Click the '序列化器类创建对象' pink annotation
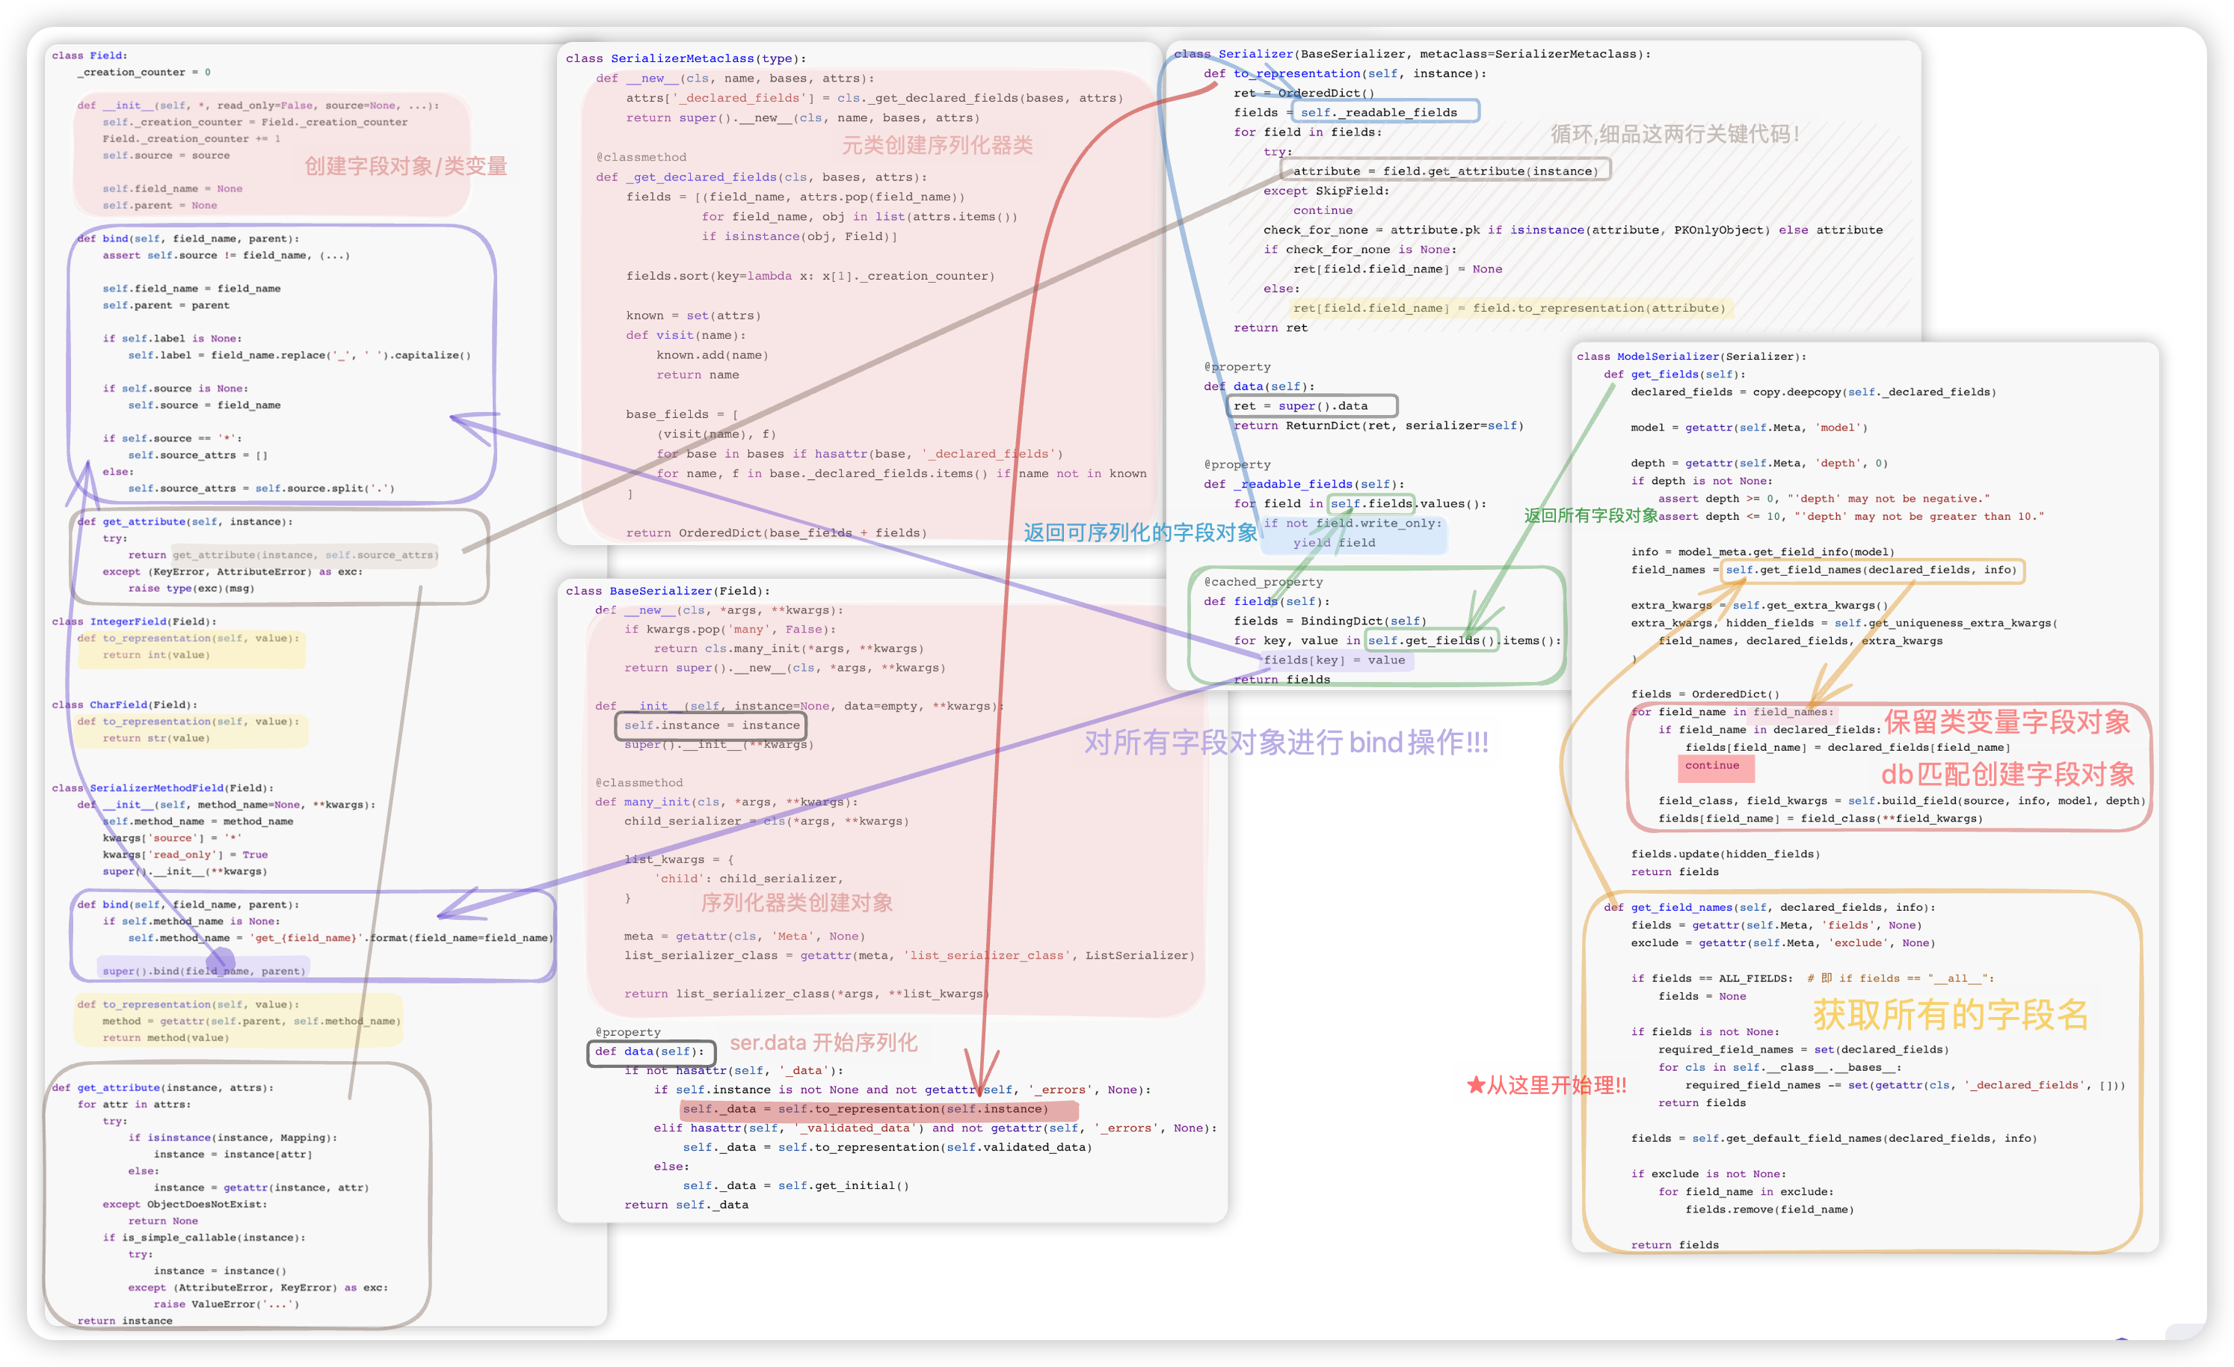The image size is (2234, 1367). [x=796, y=903]
